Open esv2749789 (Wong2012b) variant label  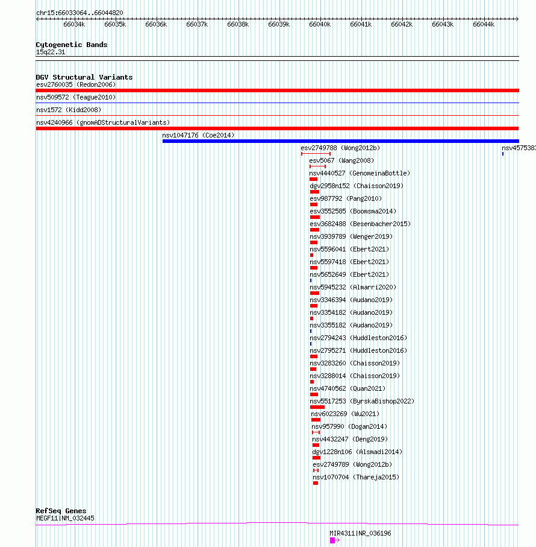pyautogui.click(x=352, y=464)
